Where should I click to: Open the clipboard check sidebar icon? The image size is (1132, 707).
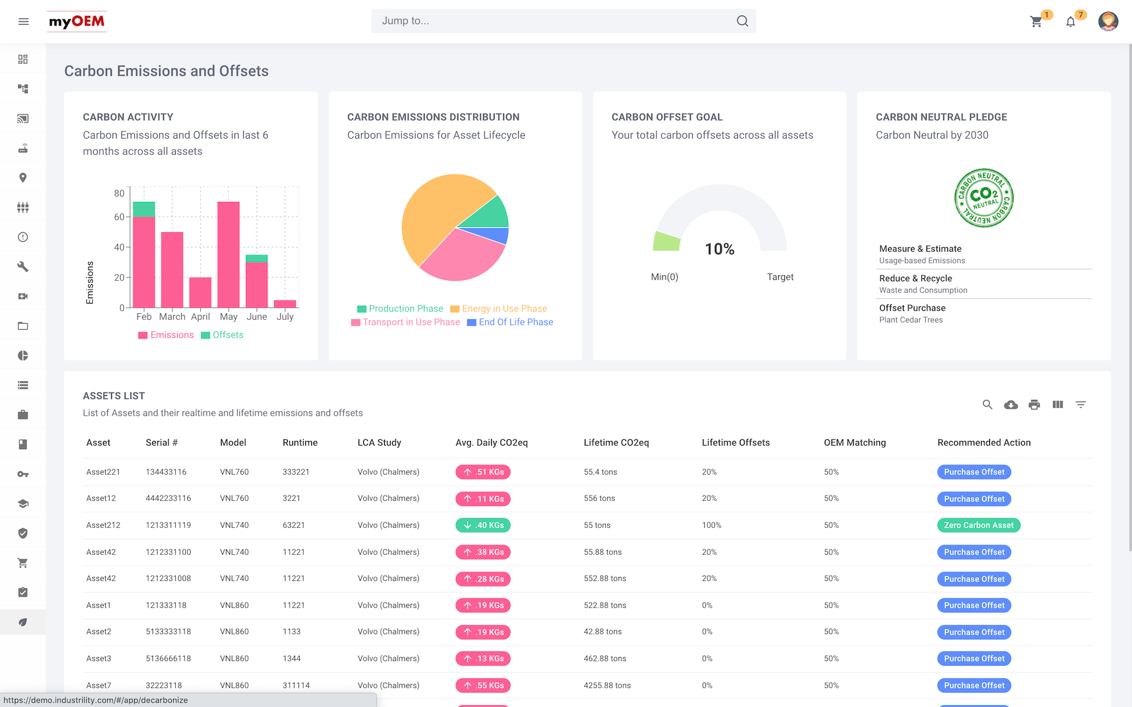[23, 593]
